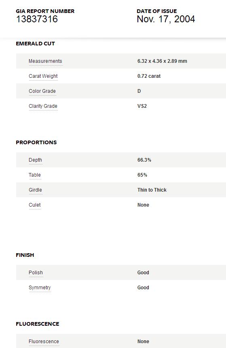Click the Symmetry label
Image resolution: width=226 pixels, height=348 pixels.
40,288
